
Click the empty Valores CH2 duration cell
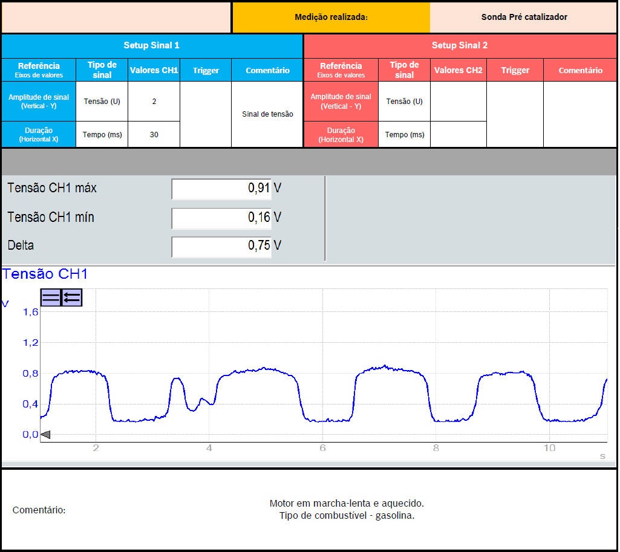[x=458, y=134]
